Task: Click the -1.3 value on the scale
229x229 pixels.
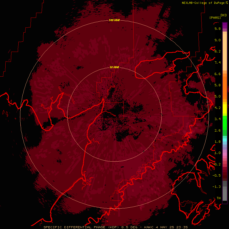Action: pyautogui.click(x=217, y=187)
